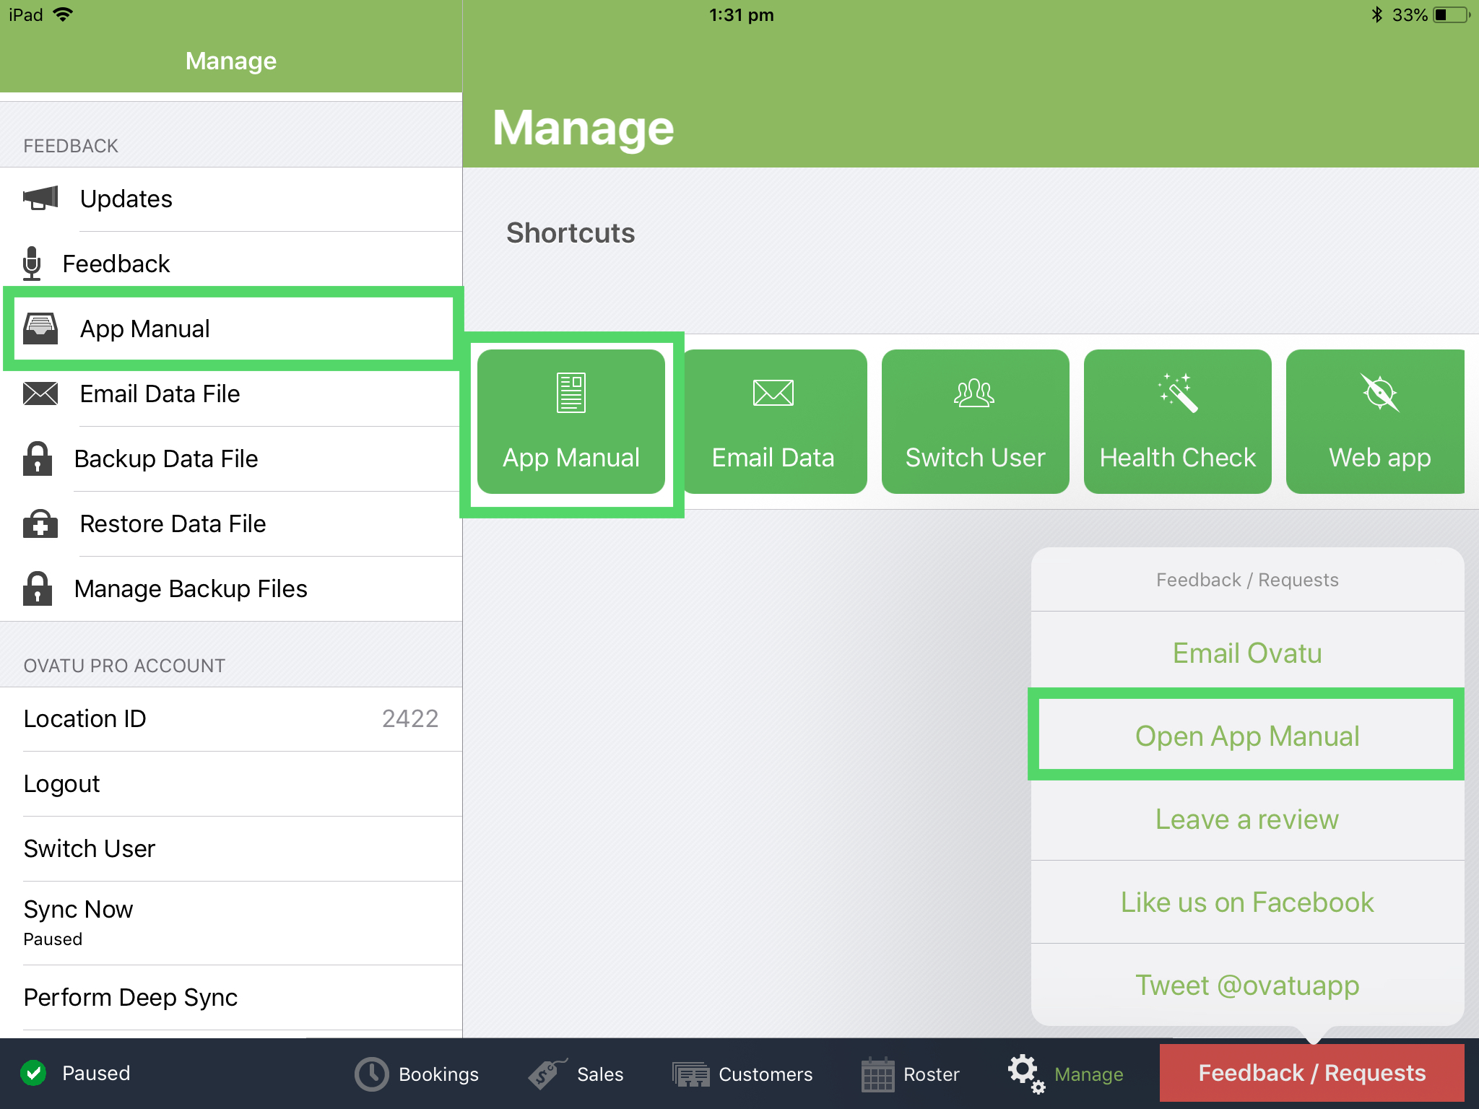
Task: Tap Sync Now in the sidebar
Action: click(x=231, y=923)
